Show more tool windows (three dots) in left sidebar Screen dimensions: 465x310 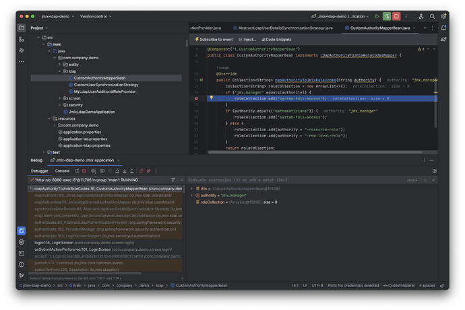[x=22, y=61]
